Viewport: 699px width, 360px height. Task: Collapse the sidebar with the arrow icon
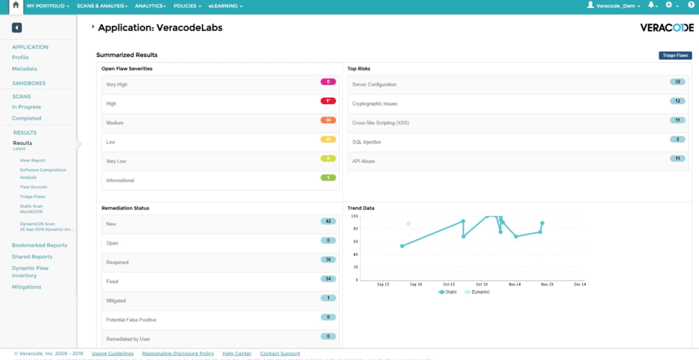(17, 27)
